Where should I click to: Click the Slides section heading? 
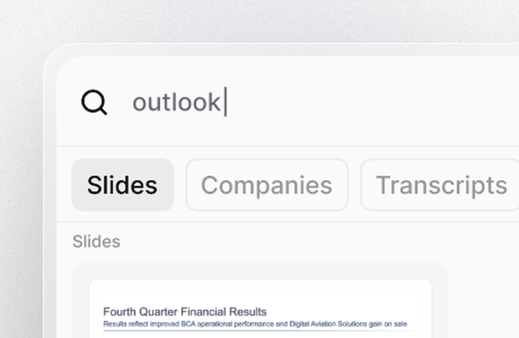(x=96, y=242)
